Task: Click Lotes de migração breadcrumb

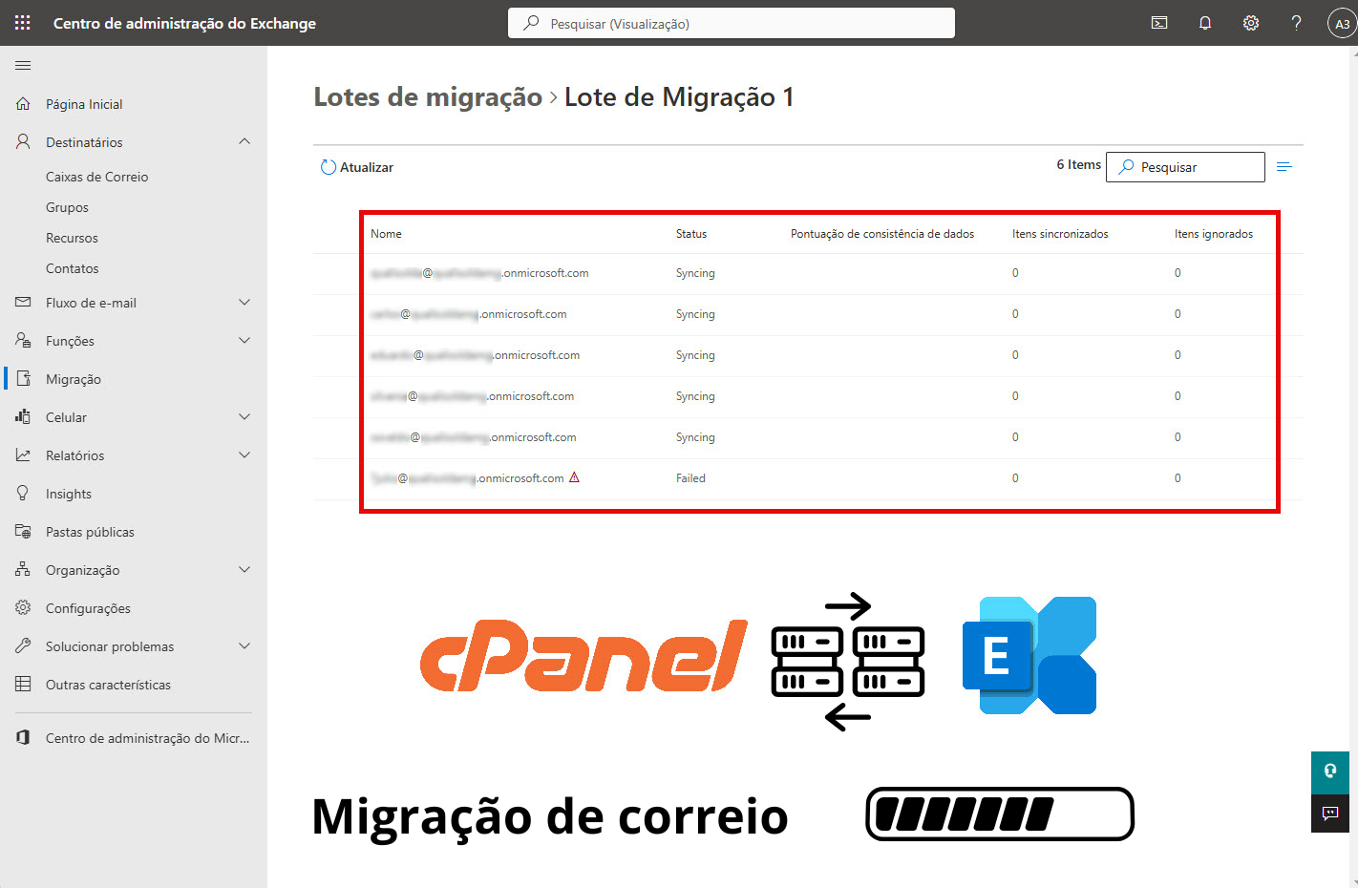Action: tap(428, 97)
